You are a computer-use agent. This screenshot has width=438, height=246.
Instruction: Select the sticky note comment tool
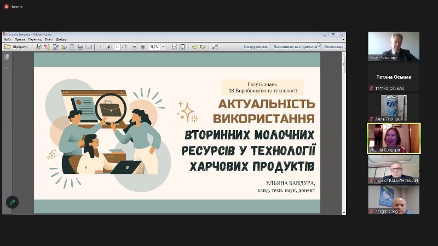click(194, 47)
